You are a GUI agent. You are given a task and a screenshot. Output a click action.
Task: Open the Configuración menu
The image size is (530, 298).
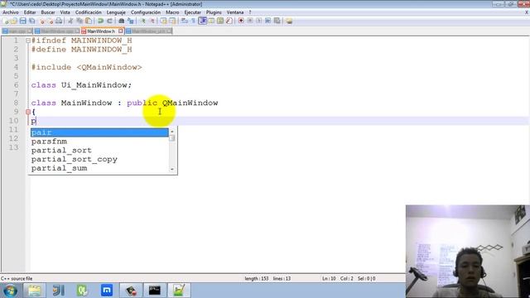tap(146, 12)
